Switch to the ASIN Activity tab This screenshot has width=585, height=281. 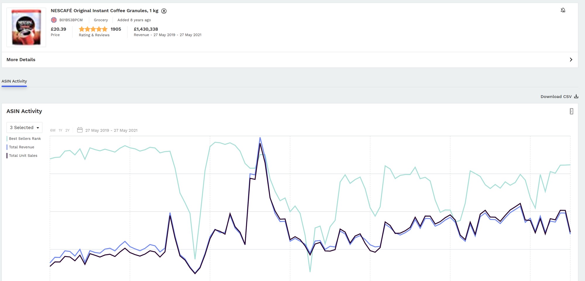tap(14, 81)
